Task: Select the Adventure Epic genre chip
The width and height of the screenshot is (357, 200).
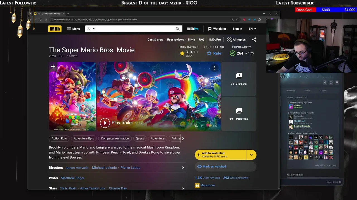Action: (84, 138)
